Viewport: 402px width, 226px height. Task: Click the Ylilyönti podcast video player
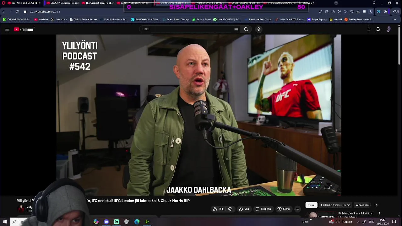point(198,115)
